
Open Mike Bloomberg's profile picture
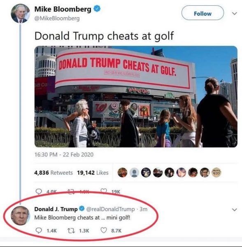20,14
